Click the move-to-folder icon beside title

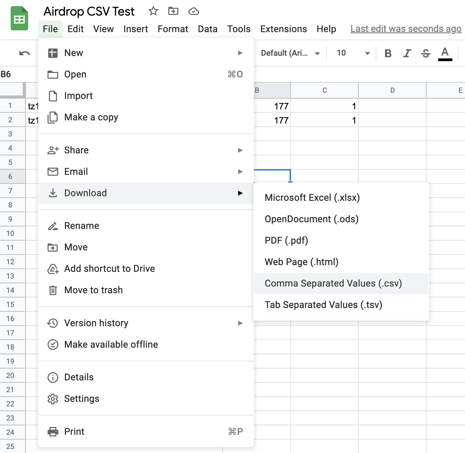(x=173, y=11)
